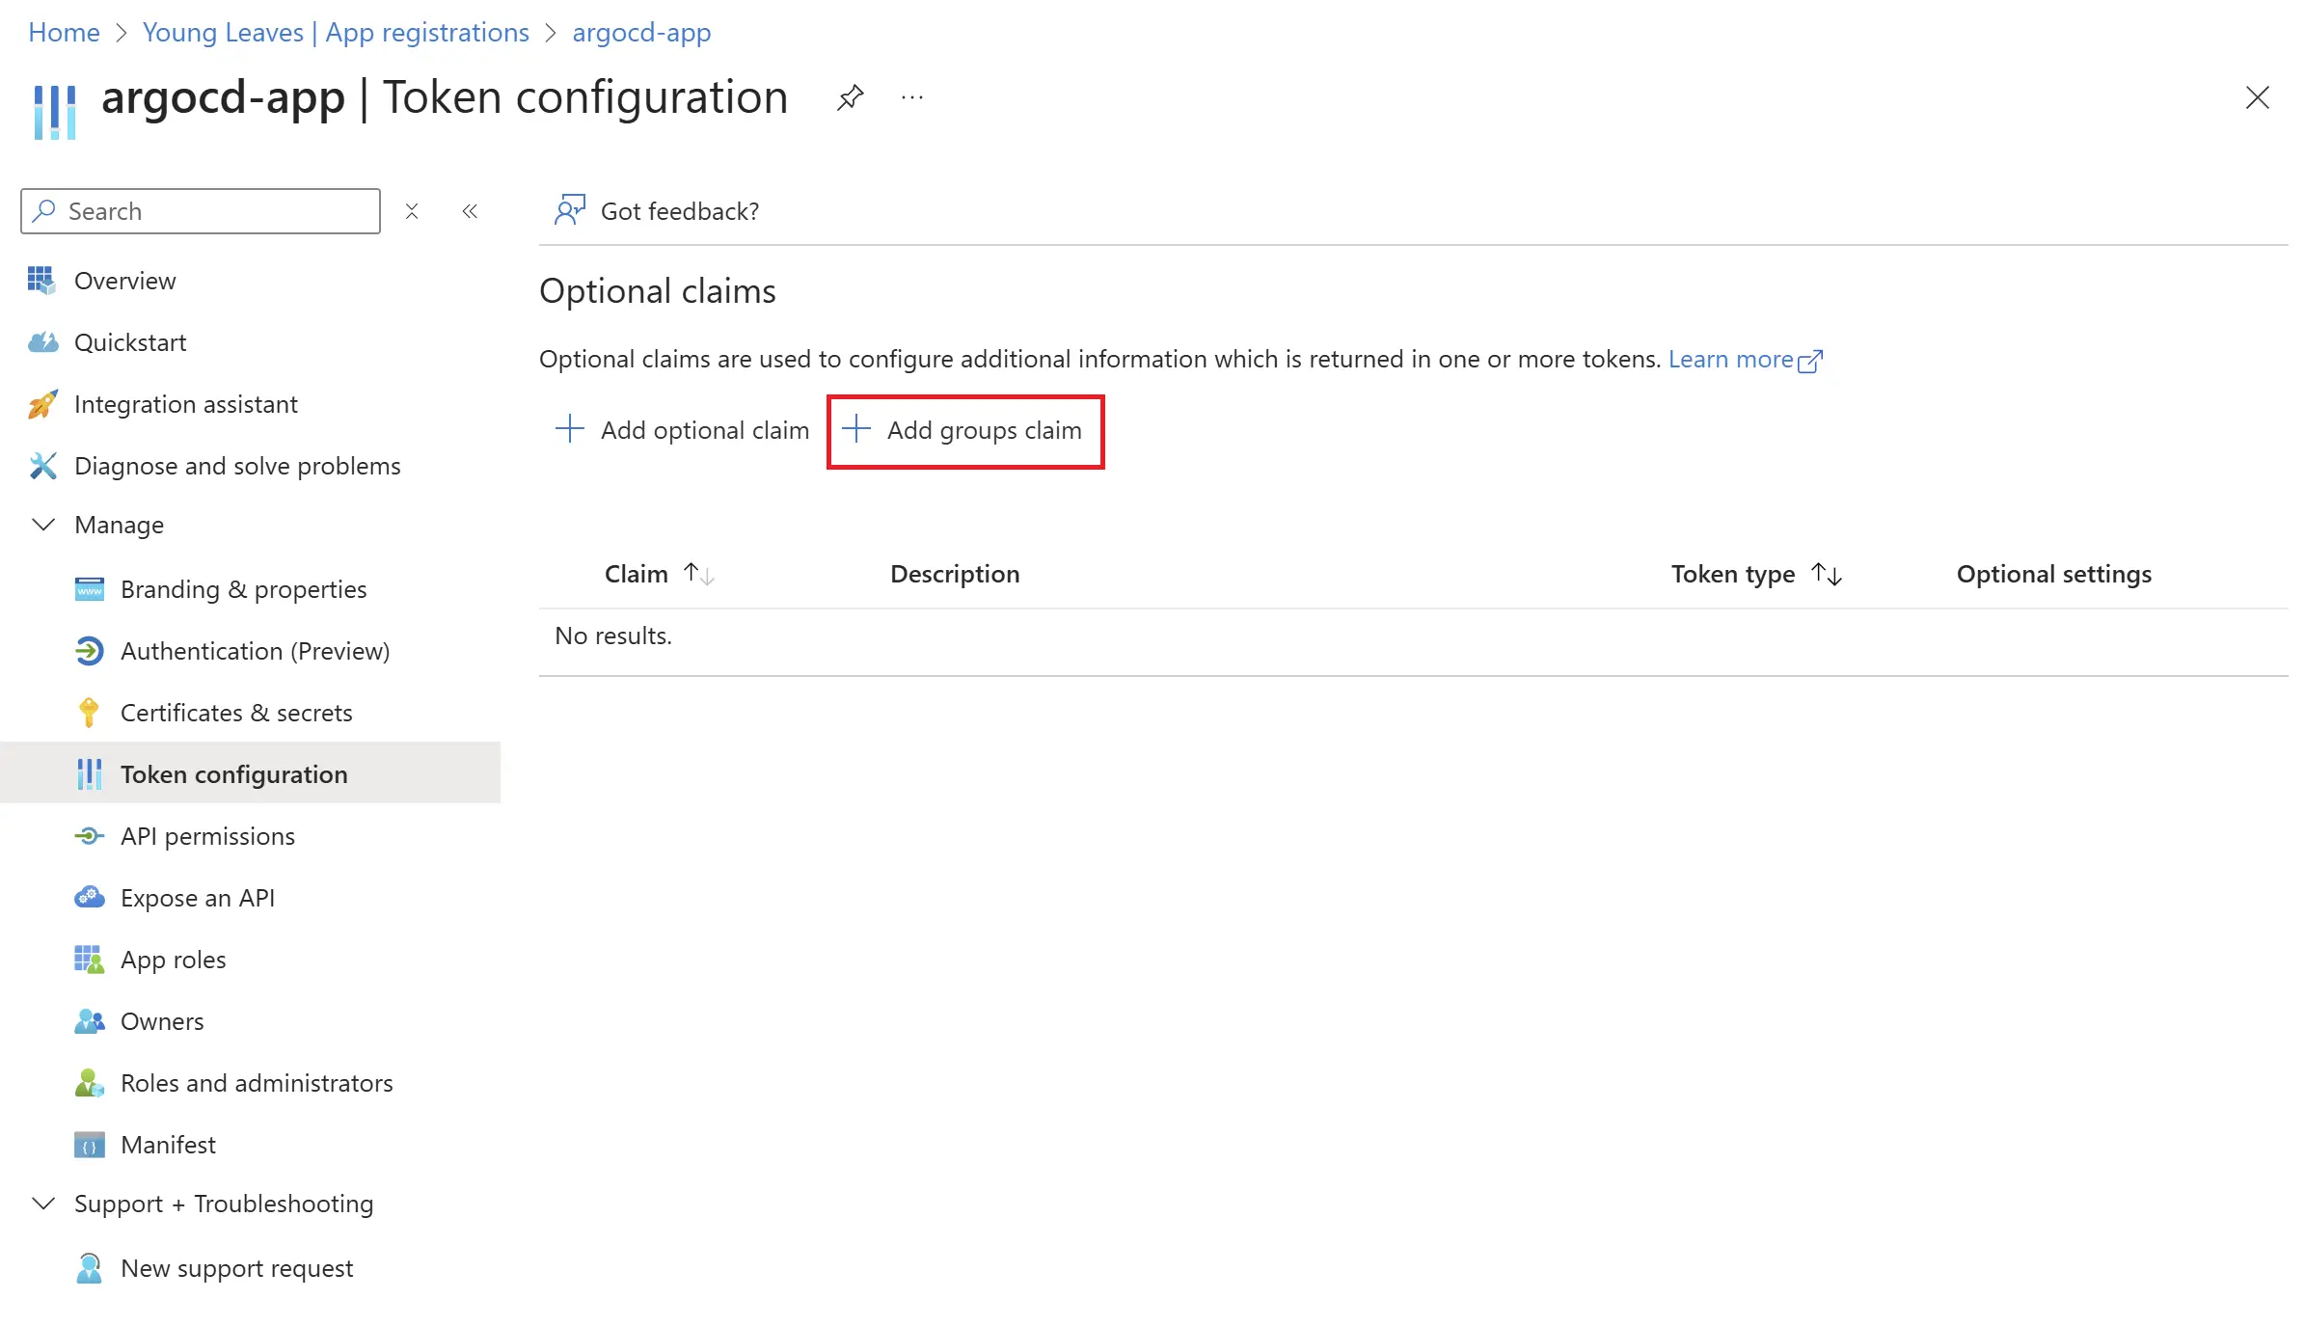Viewport: 2305px width, 1326px height.
Task: Click the App roles grid icon
Action: point(89,960)
